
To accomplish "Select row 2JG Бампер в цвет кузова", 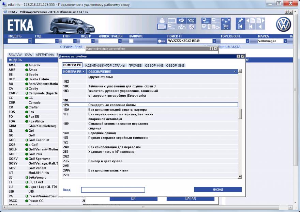I will click(150, 161).
